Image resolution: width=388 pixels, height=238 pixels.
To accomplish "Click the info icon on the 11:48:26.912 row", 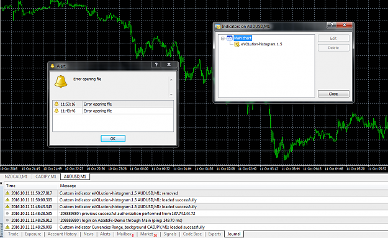I will click(7, 220).
